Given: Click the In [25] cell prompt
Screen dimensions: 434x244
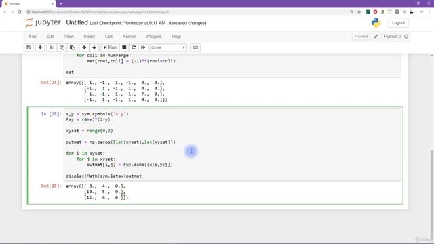Looking at the screenshot, I should [51, 114].
